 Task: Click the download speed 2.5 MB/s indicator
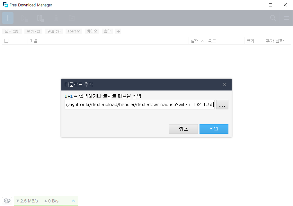pos(27,201)
